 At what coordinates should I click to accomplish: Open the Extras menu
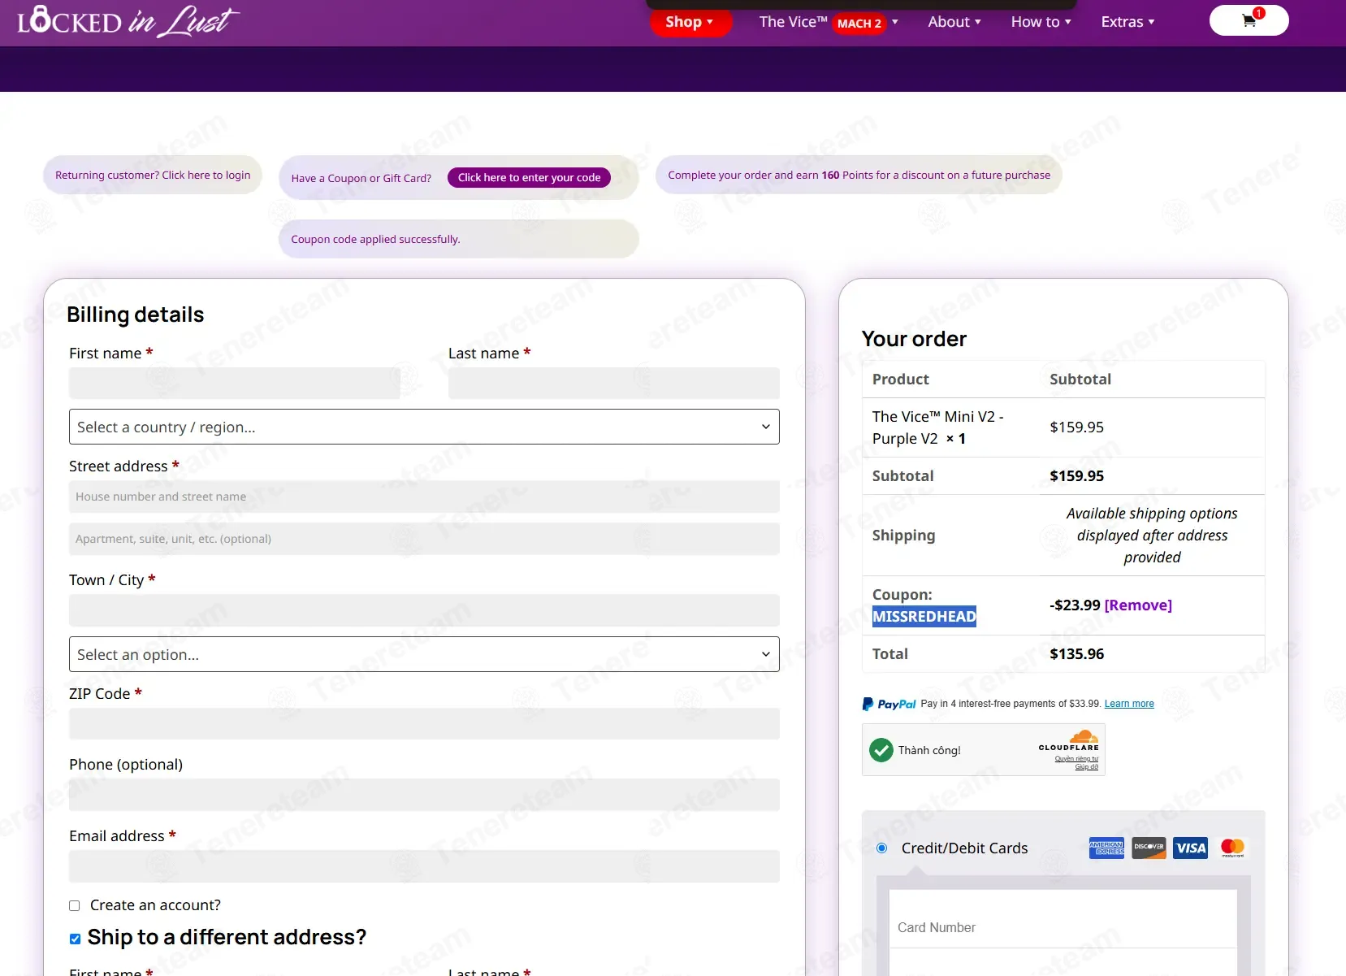point(1127,22)
